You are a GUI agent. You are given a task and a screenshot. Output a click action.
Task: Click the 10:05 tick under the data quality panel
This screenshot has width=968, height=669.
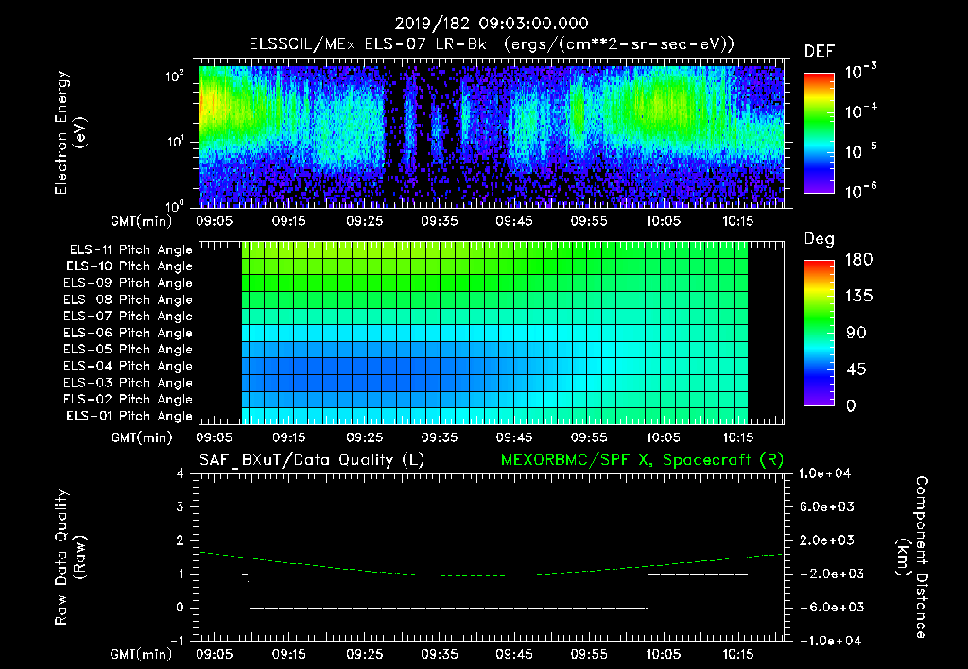pos(663,654)
